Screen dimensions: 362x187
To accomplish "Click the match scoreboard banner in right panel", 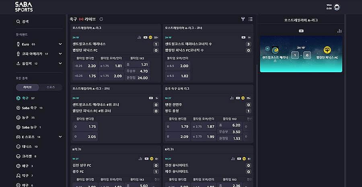I will pyautogui.click(x=301, y=54).
